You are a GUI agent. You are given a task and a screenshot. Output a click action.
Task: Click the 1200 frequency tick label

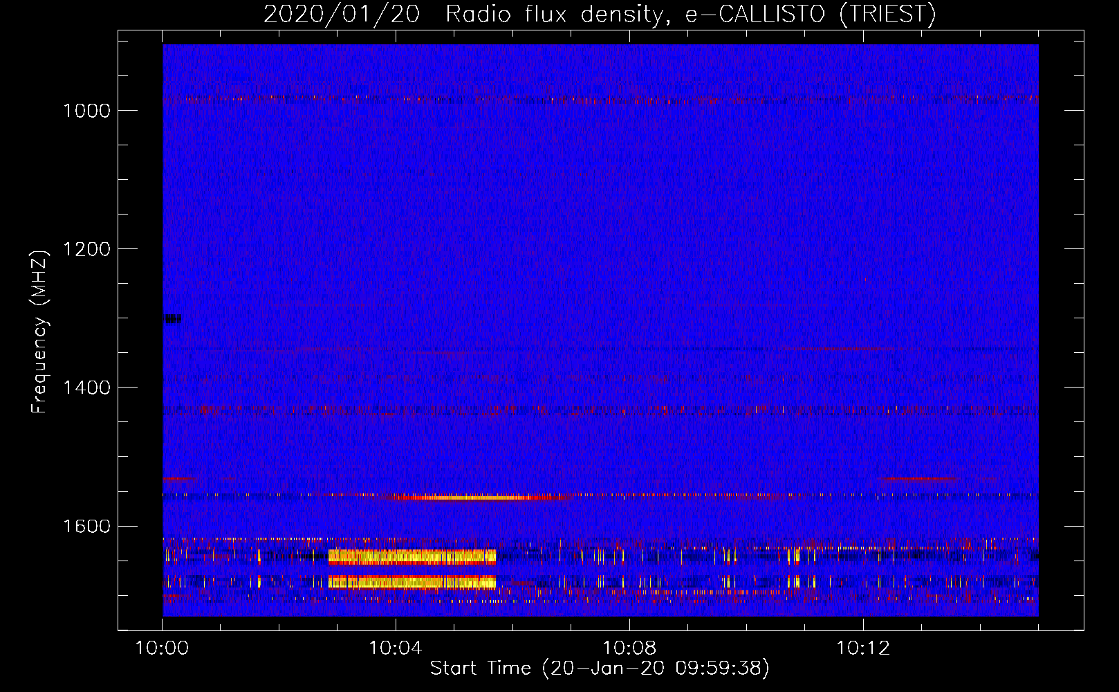(x=87, y=249)
